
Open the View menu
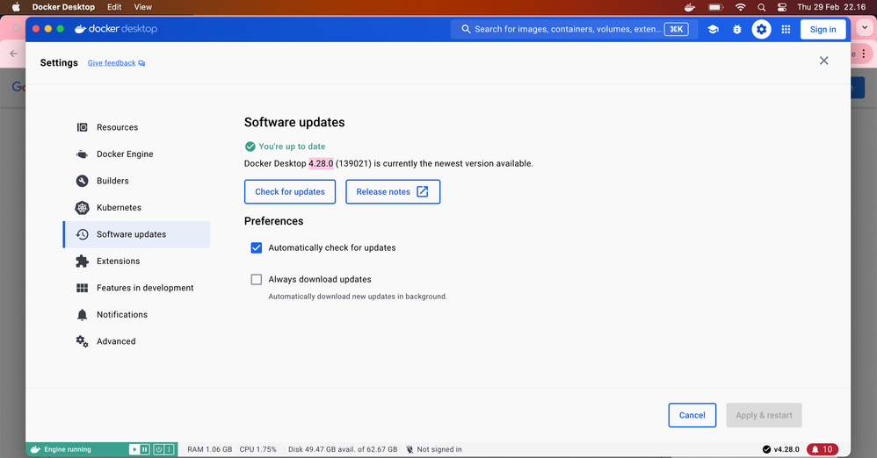[142, 7]
